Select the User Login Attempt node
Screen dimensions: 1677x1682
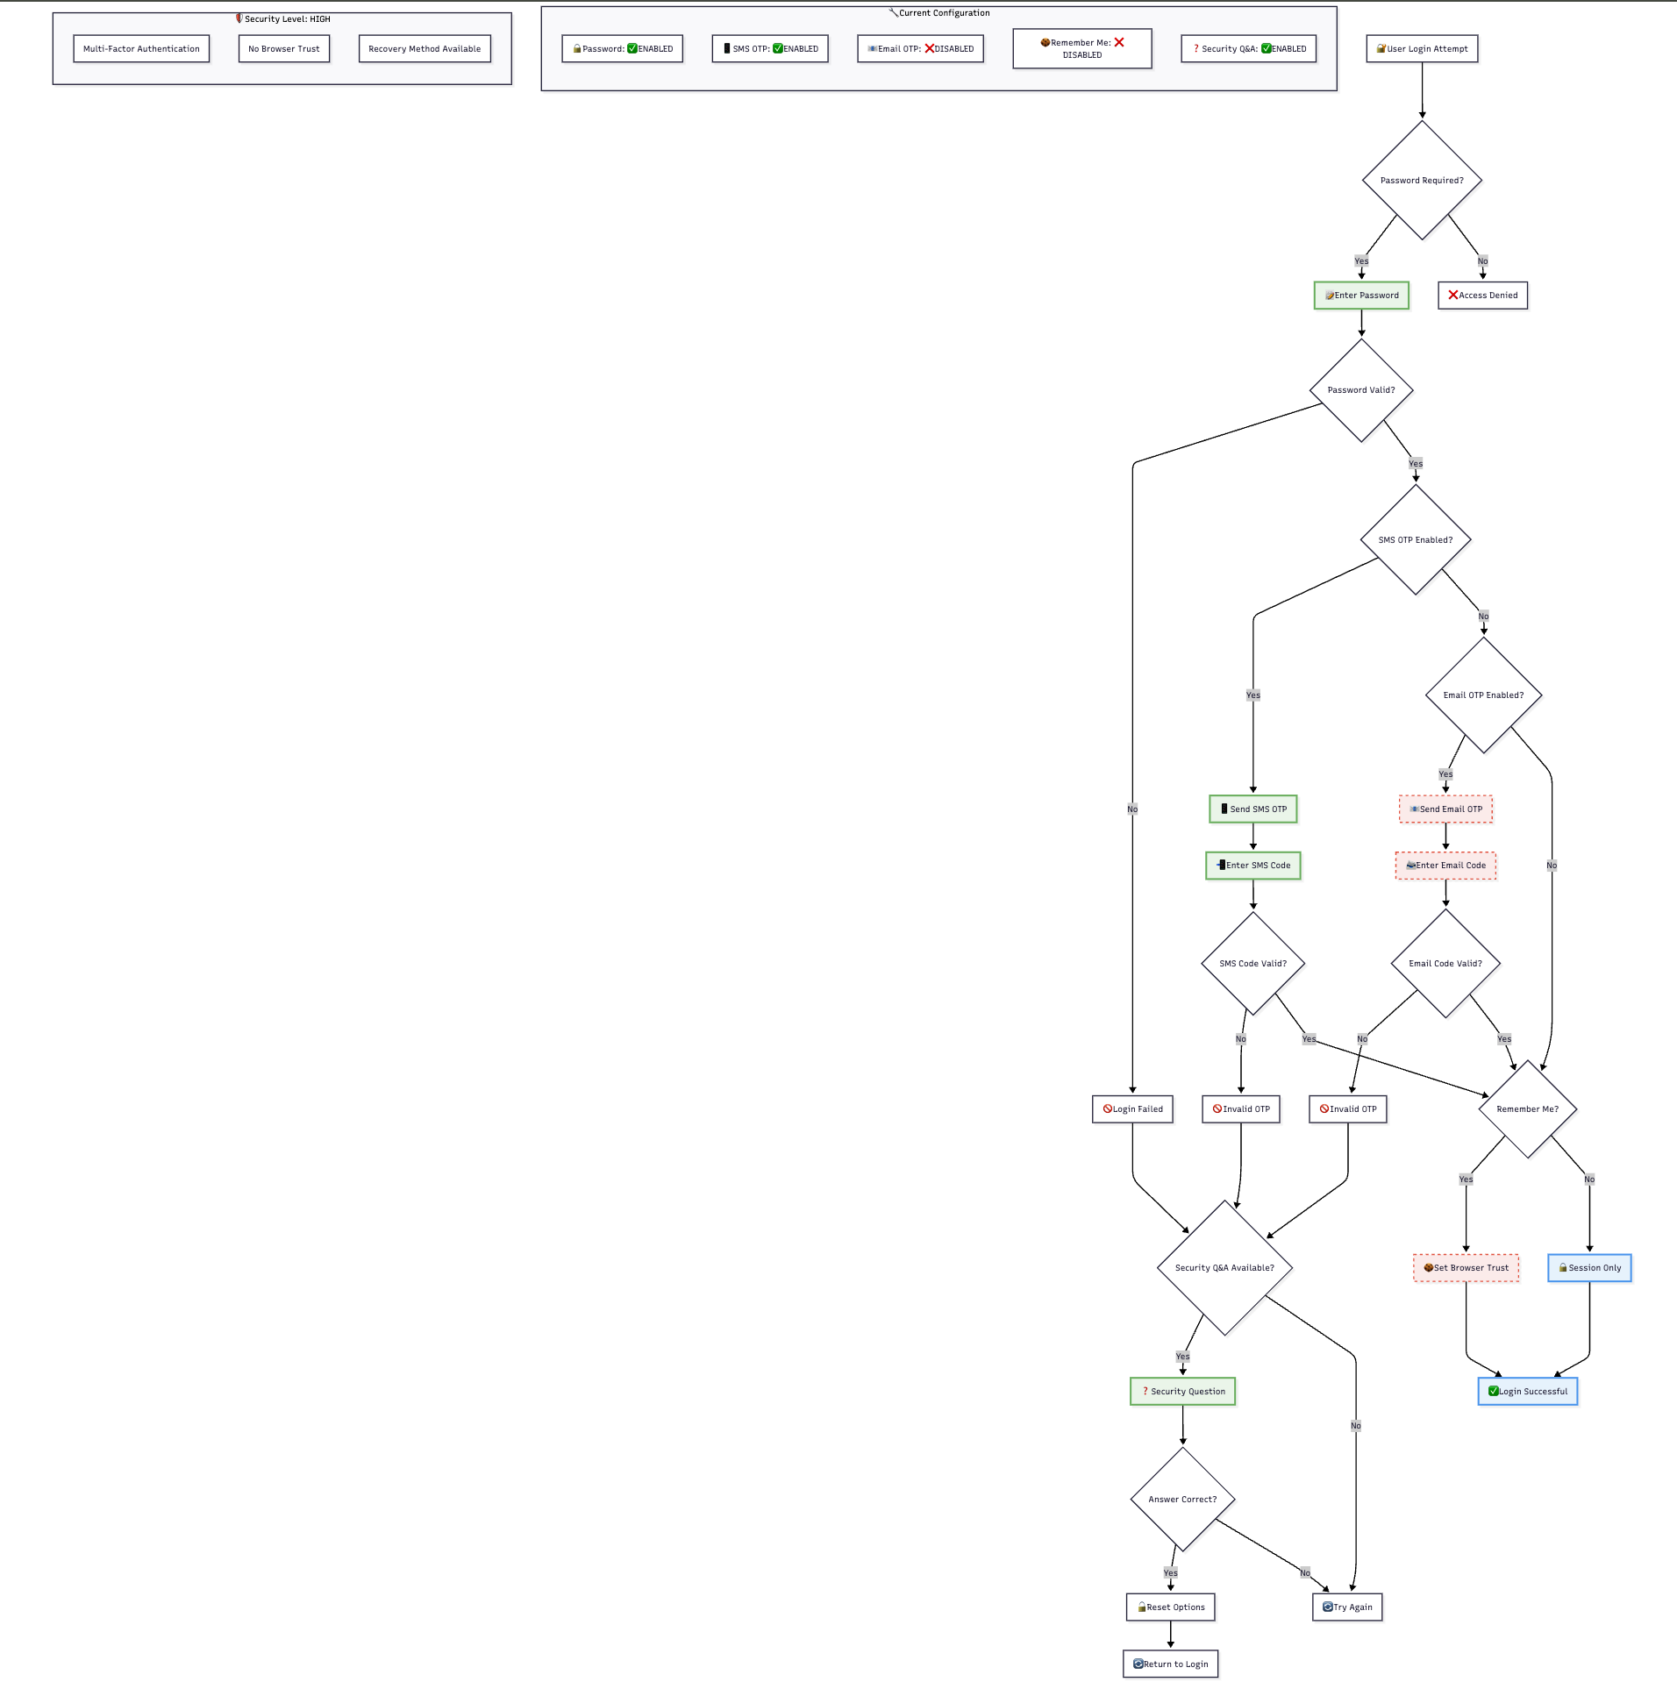(x=1422, y=49)
